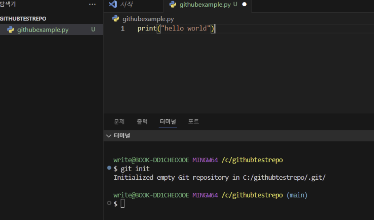
Task: Click the U badge on the editor tab
Action: (x=235, y=4)
